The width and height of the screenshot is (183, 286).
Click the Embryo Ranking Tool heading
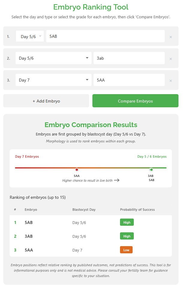(x=91, y=7)
